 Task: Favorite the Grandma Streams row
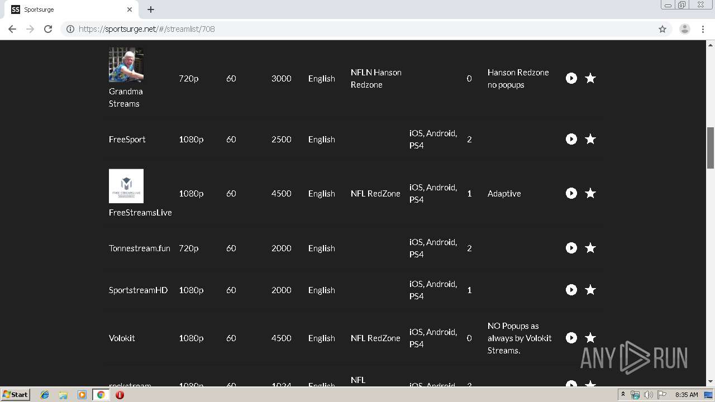tap(590, 78)
